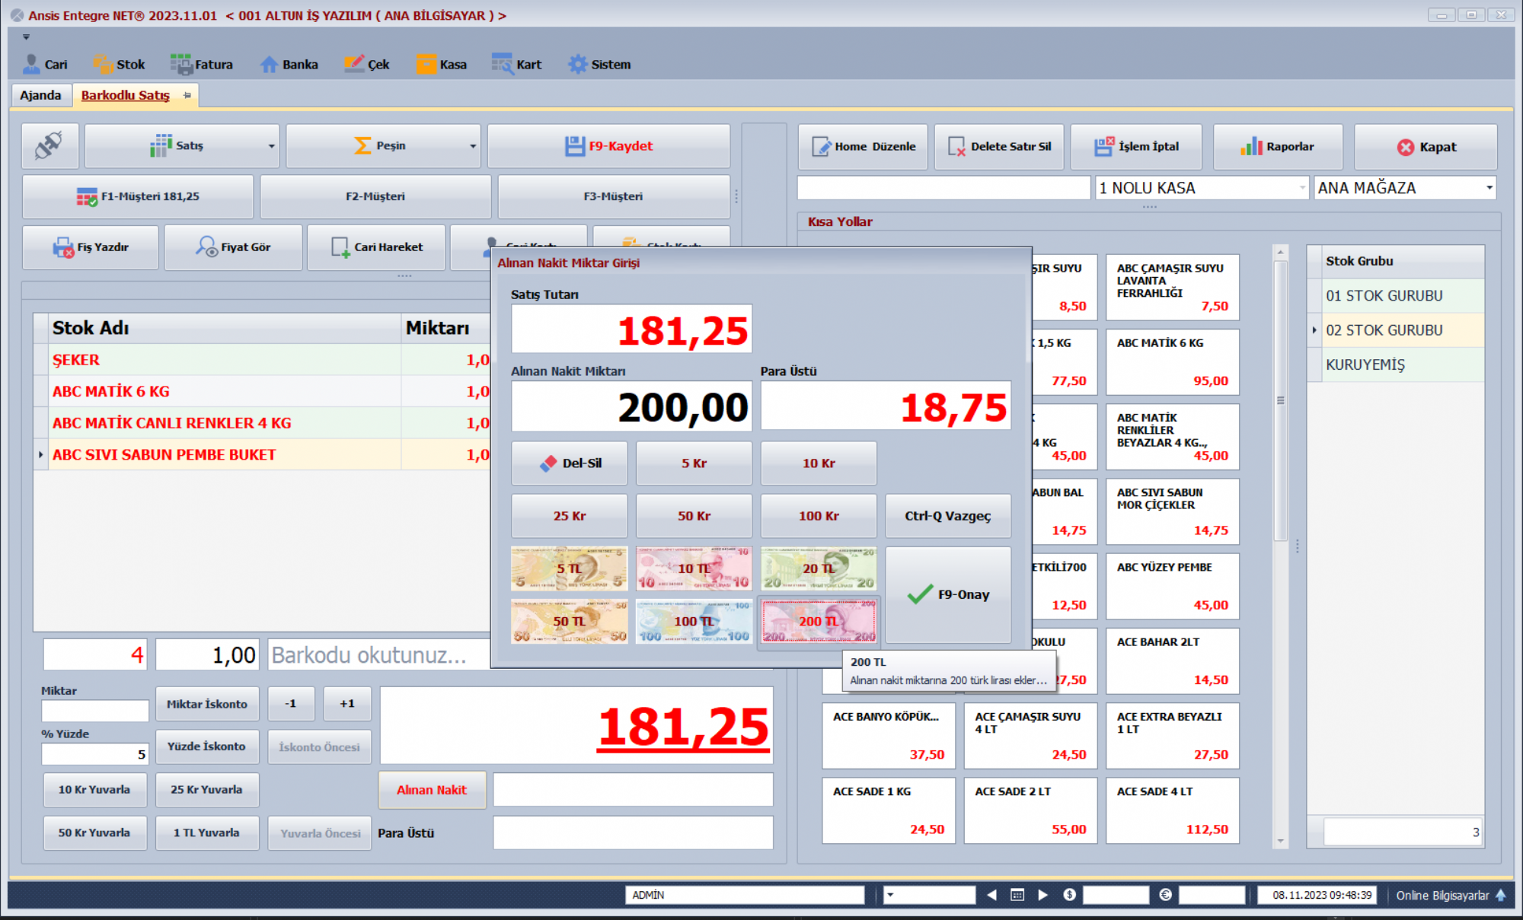The height and width of the screenshot is (920, 1523).
Task: Click the 100 TL banknote
Action: point(694,621)
